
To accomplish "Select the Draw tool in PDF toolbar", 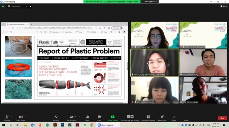I will 79,32.
